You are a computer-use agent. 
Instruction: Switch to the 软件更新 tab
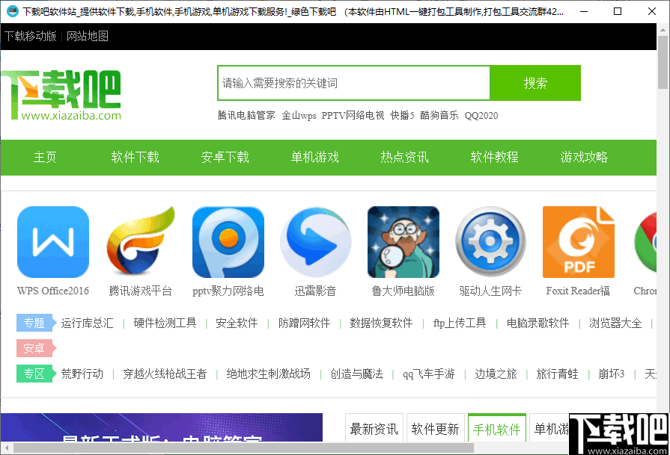tap(435, 428)
